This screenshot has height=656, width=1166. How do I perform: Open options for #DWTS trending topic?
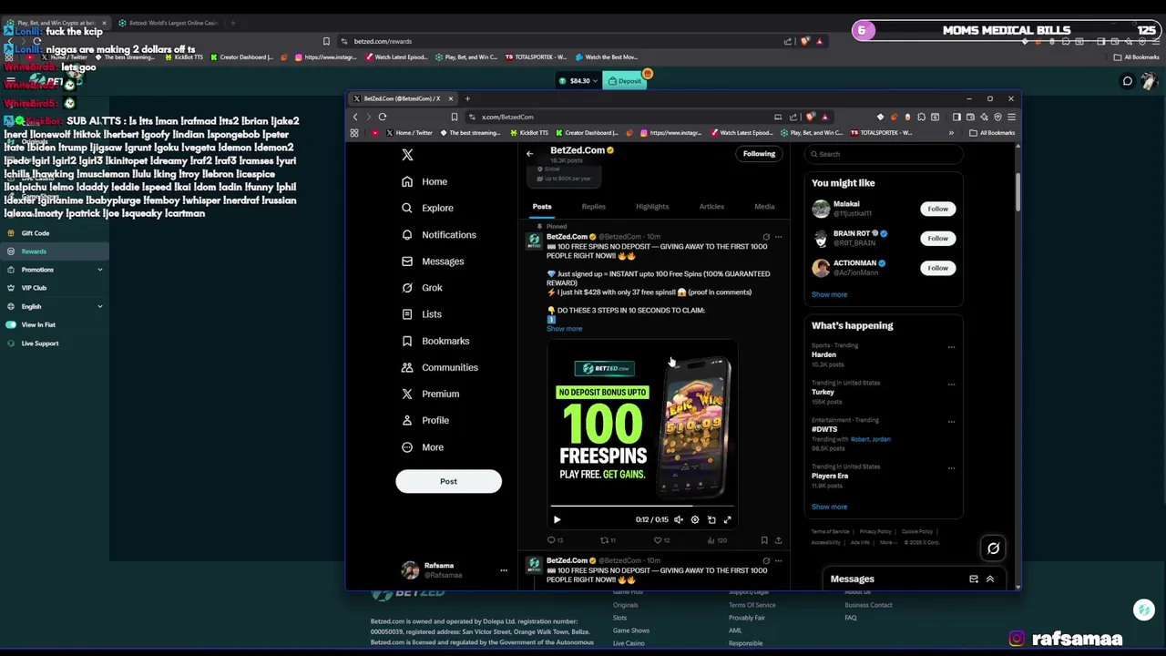click(951, 422)
